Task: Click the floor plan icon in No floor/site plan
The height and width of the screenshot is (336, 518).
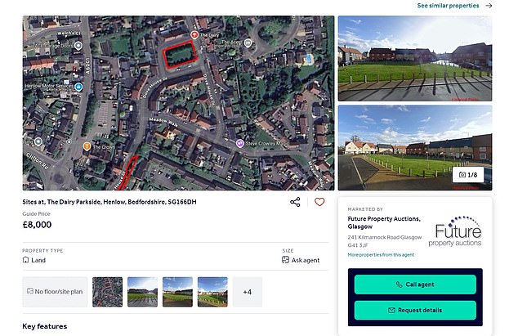Action: pos(30,291)
